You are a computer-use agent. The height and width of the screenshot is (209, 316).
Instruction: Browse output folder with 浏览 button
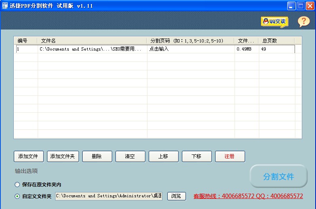[x=176, y=196]
